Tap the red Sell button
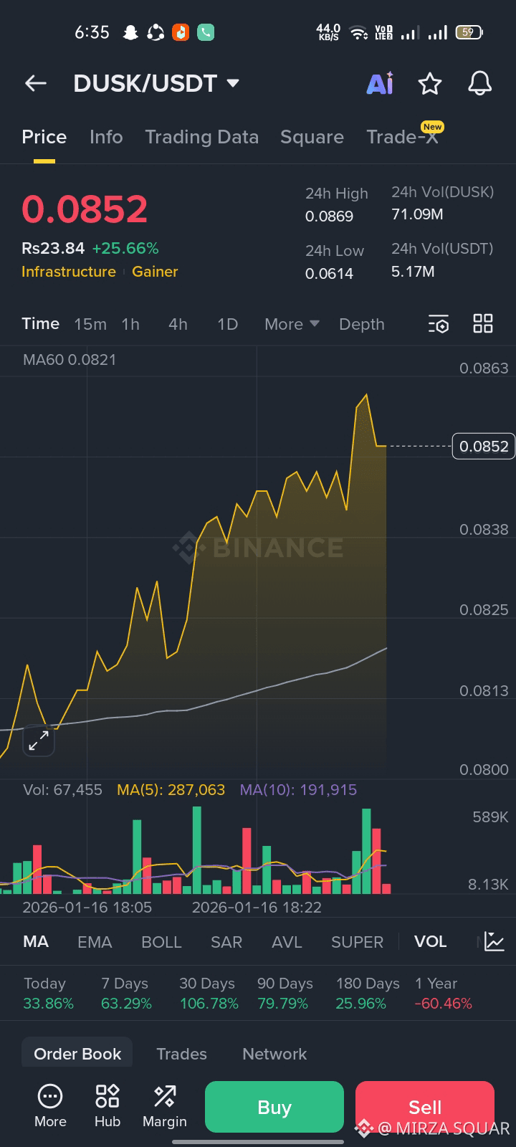 [x=425, y=1107]
